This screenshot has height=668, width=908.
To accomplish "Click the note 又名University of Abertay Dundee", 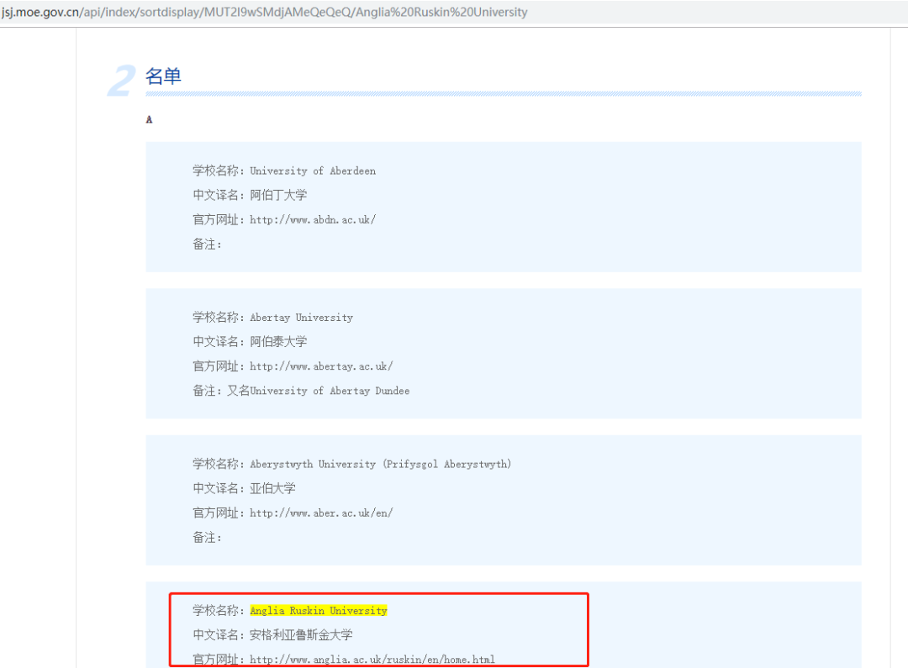I will tap(318, 391).
